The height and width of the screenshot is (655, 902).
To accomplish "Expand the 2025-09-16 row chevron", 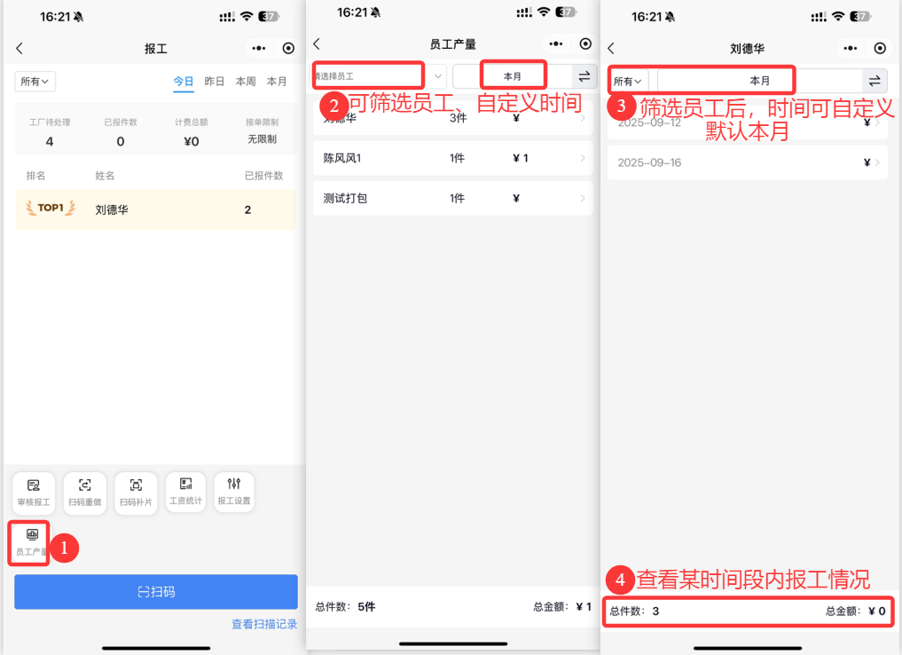I will click(x=877, y=162).
